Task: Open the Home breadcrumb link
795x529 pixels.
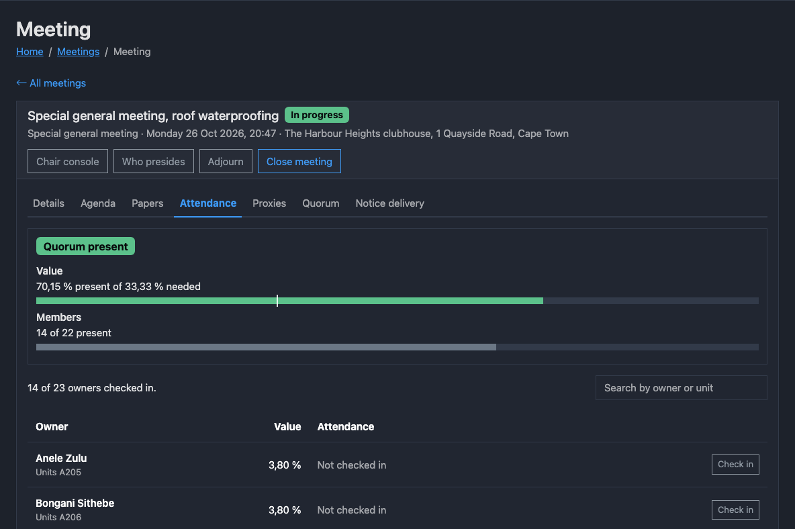Action: coord(30,52)
